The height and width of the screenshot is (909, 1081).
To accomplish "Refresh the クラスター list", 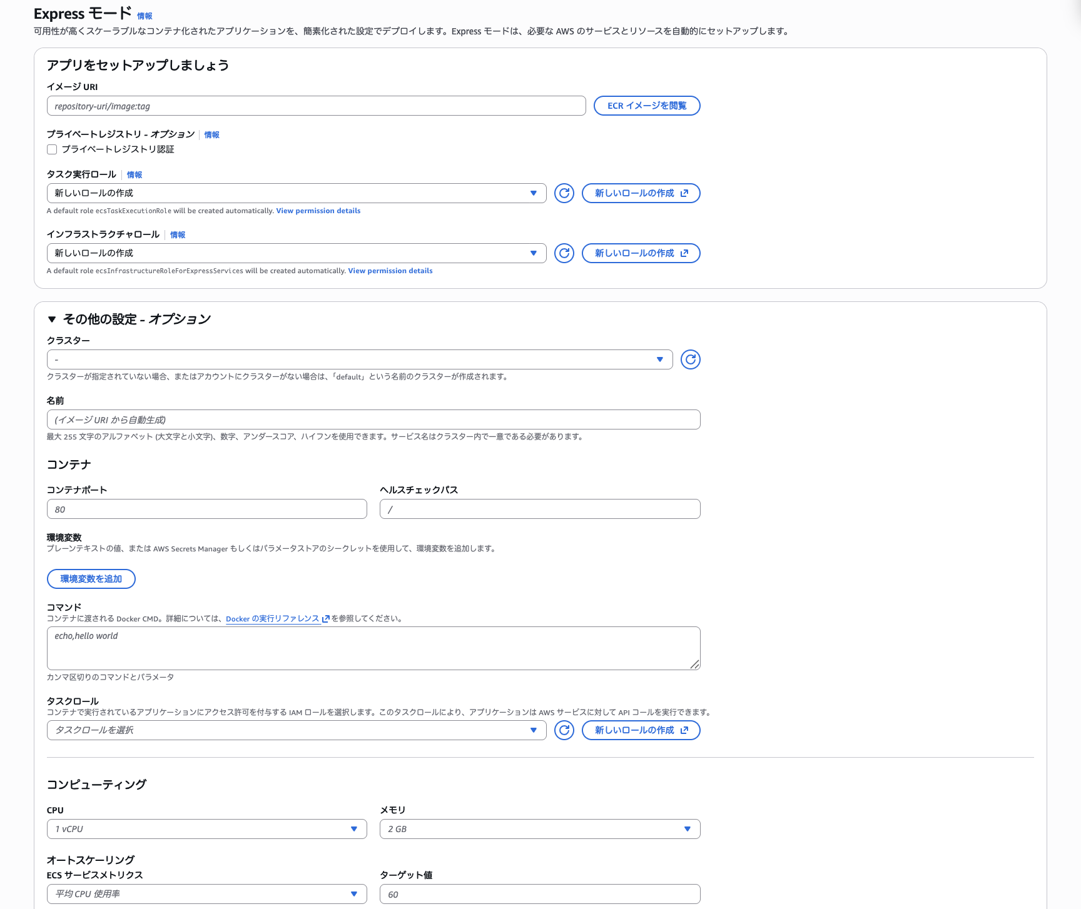I will coord(690,359).
